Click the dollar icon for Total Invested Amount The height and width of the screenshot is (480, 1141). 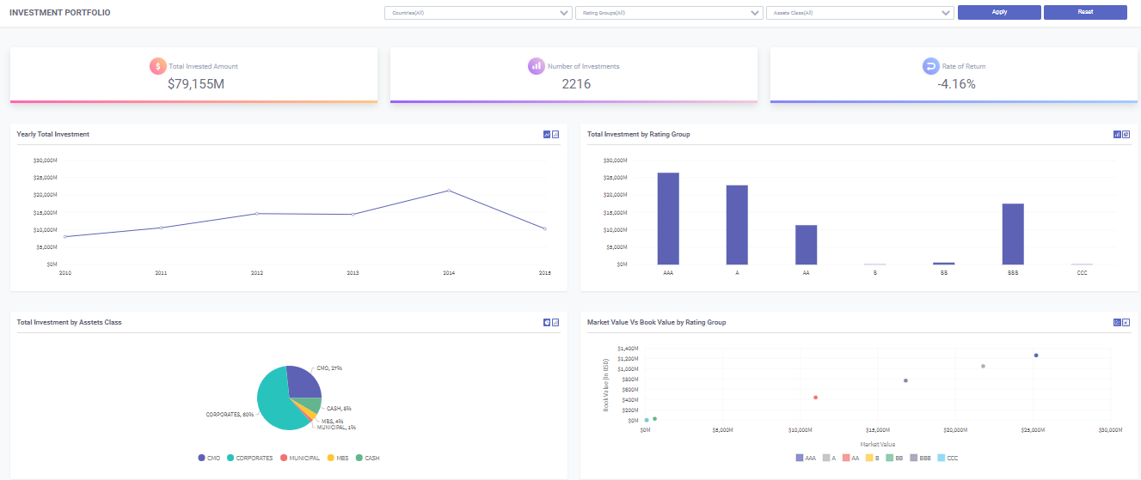click(x=156, y=66)
